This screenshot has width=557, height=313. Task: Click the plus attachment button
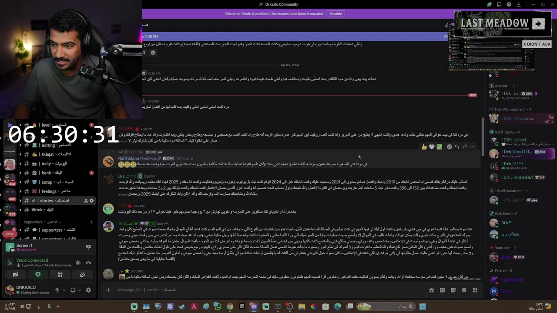108,290
